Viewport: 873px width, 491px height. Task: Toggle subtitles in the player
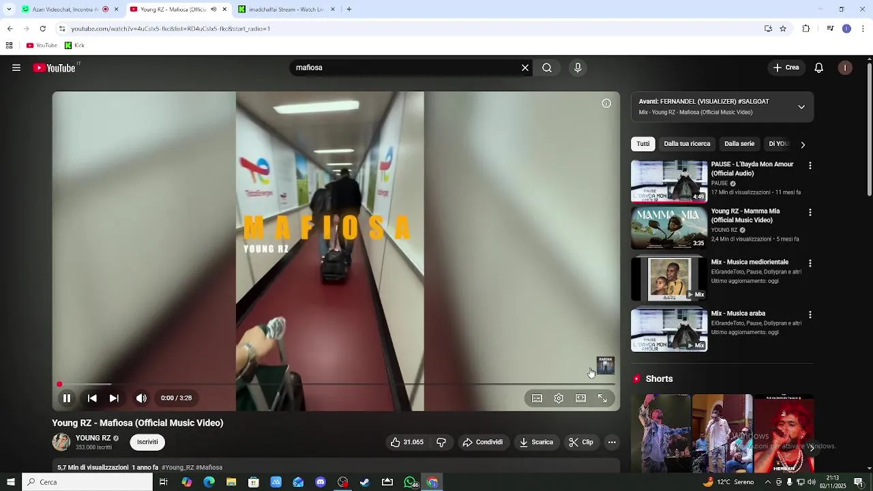[537, 398]
